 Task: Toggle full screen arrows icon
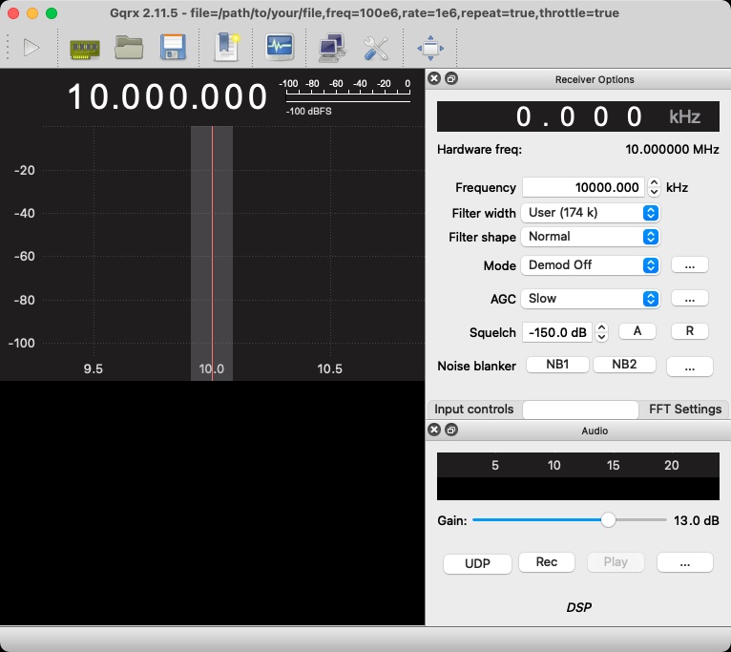pos(430,48)
